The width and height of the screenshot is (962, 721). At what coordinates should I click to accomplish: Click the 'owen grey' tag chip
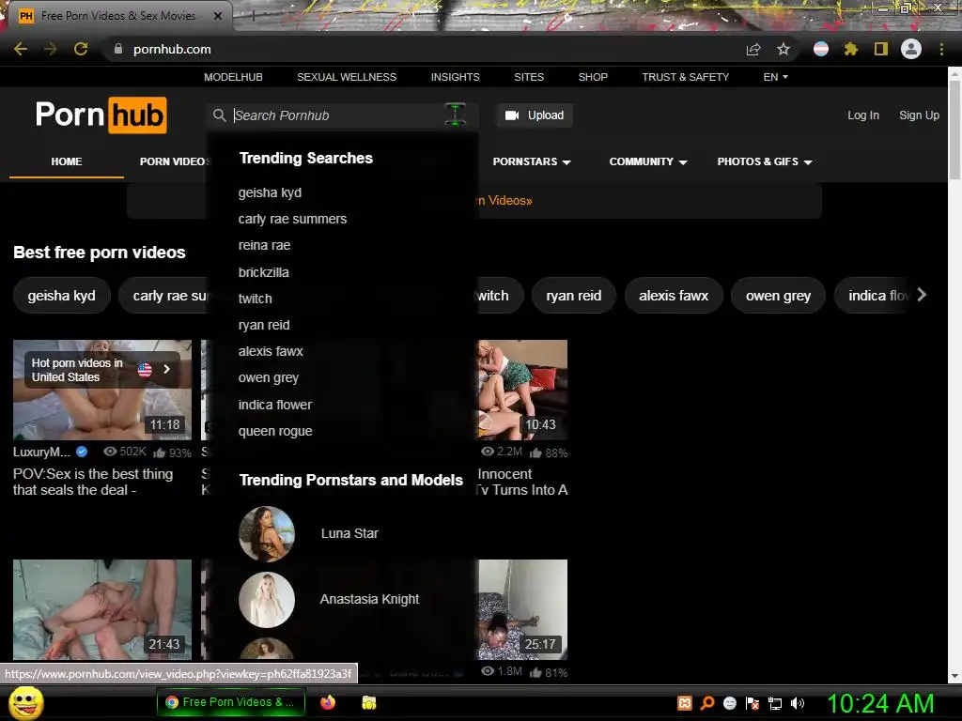779,296
